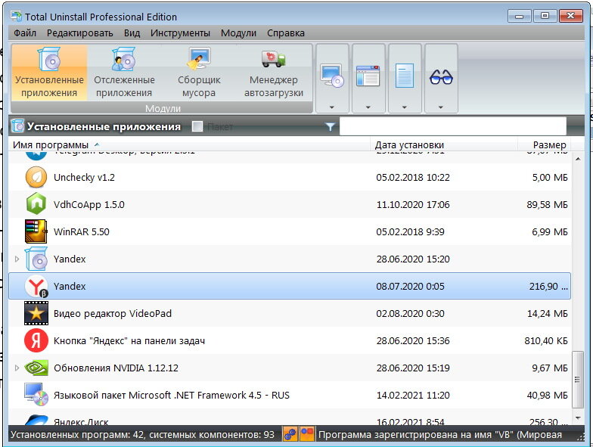Select the Unchecky v1.2 row text
Screen dimensions: 593x447
84,177
